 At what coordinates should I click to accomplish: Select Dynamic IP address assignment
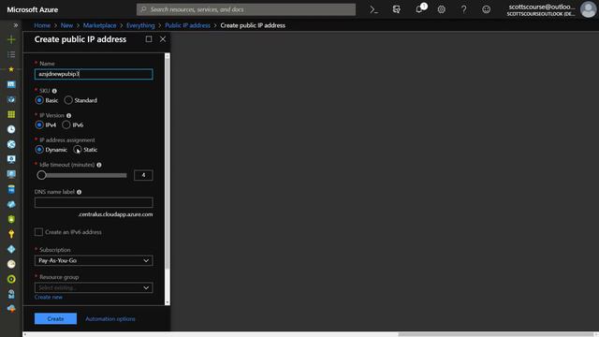point(39,150)
